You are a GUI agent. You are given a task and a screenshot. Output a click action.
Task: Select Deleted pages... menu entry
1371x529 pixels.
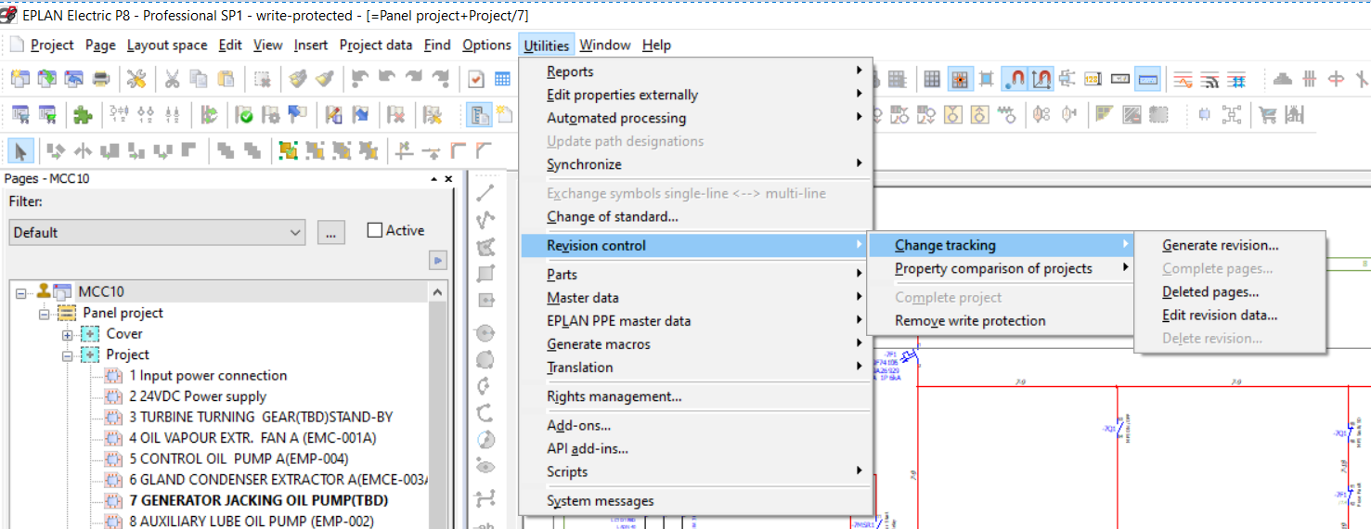click(1230, 292)
